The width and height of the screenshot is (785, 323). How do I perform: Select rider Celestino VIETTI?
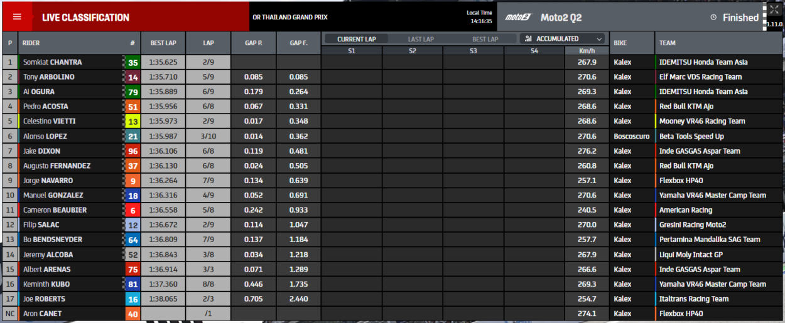tap(50, 121)
